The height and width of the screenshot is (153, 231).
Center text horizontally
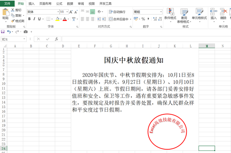(x=88, y=19)
